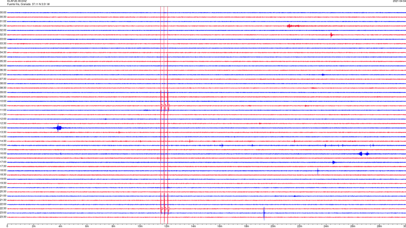
Task: Pick the 20:30 time label
Action: (x=3, y=192)
